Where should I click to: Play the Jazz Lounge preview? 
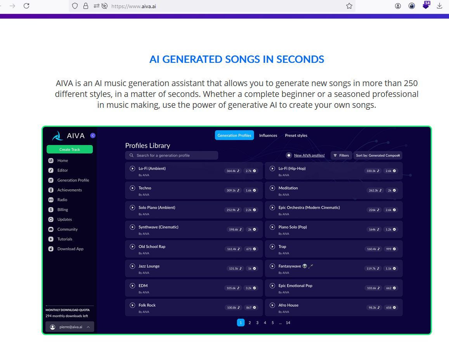pos(132,266)
